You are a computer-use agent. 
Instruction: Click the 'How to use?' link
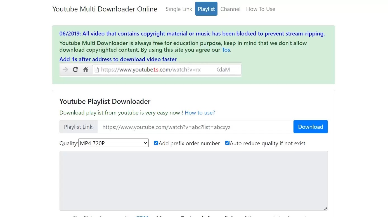200,113
